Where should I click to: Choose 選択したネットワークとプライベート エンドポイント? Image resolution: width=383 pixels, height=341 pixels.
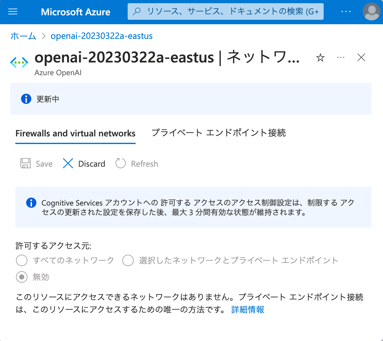(128, 260)
